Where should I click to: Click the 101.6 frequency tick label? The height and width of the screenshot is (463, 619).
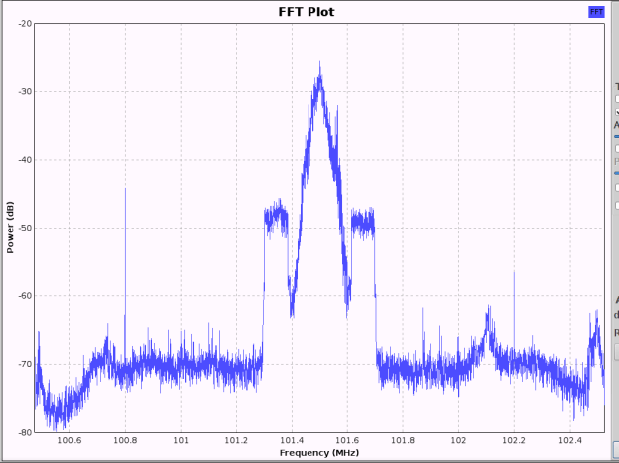point(347,440)
